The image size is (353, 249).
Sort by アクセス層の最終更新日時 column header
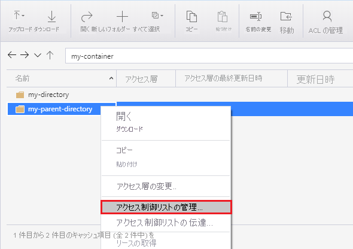tap(232, 78)
